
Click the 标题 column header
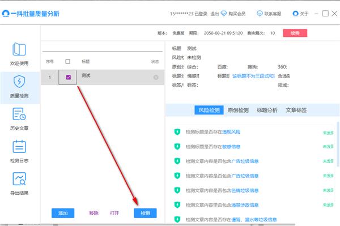[x=86, y=62]
